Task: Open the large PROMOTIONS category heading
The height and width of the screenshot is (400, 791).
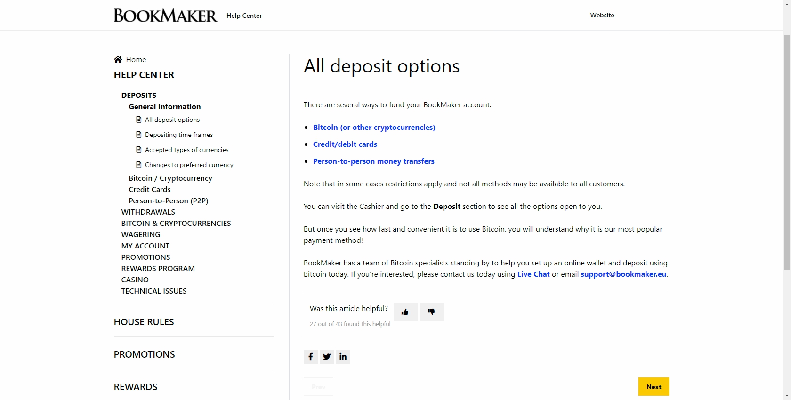Action: (145, 354)
